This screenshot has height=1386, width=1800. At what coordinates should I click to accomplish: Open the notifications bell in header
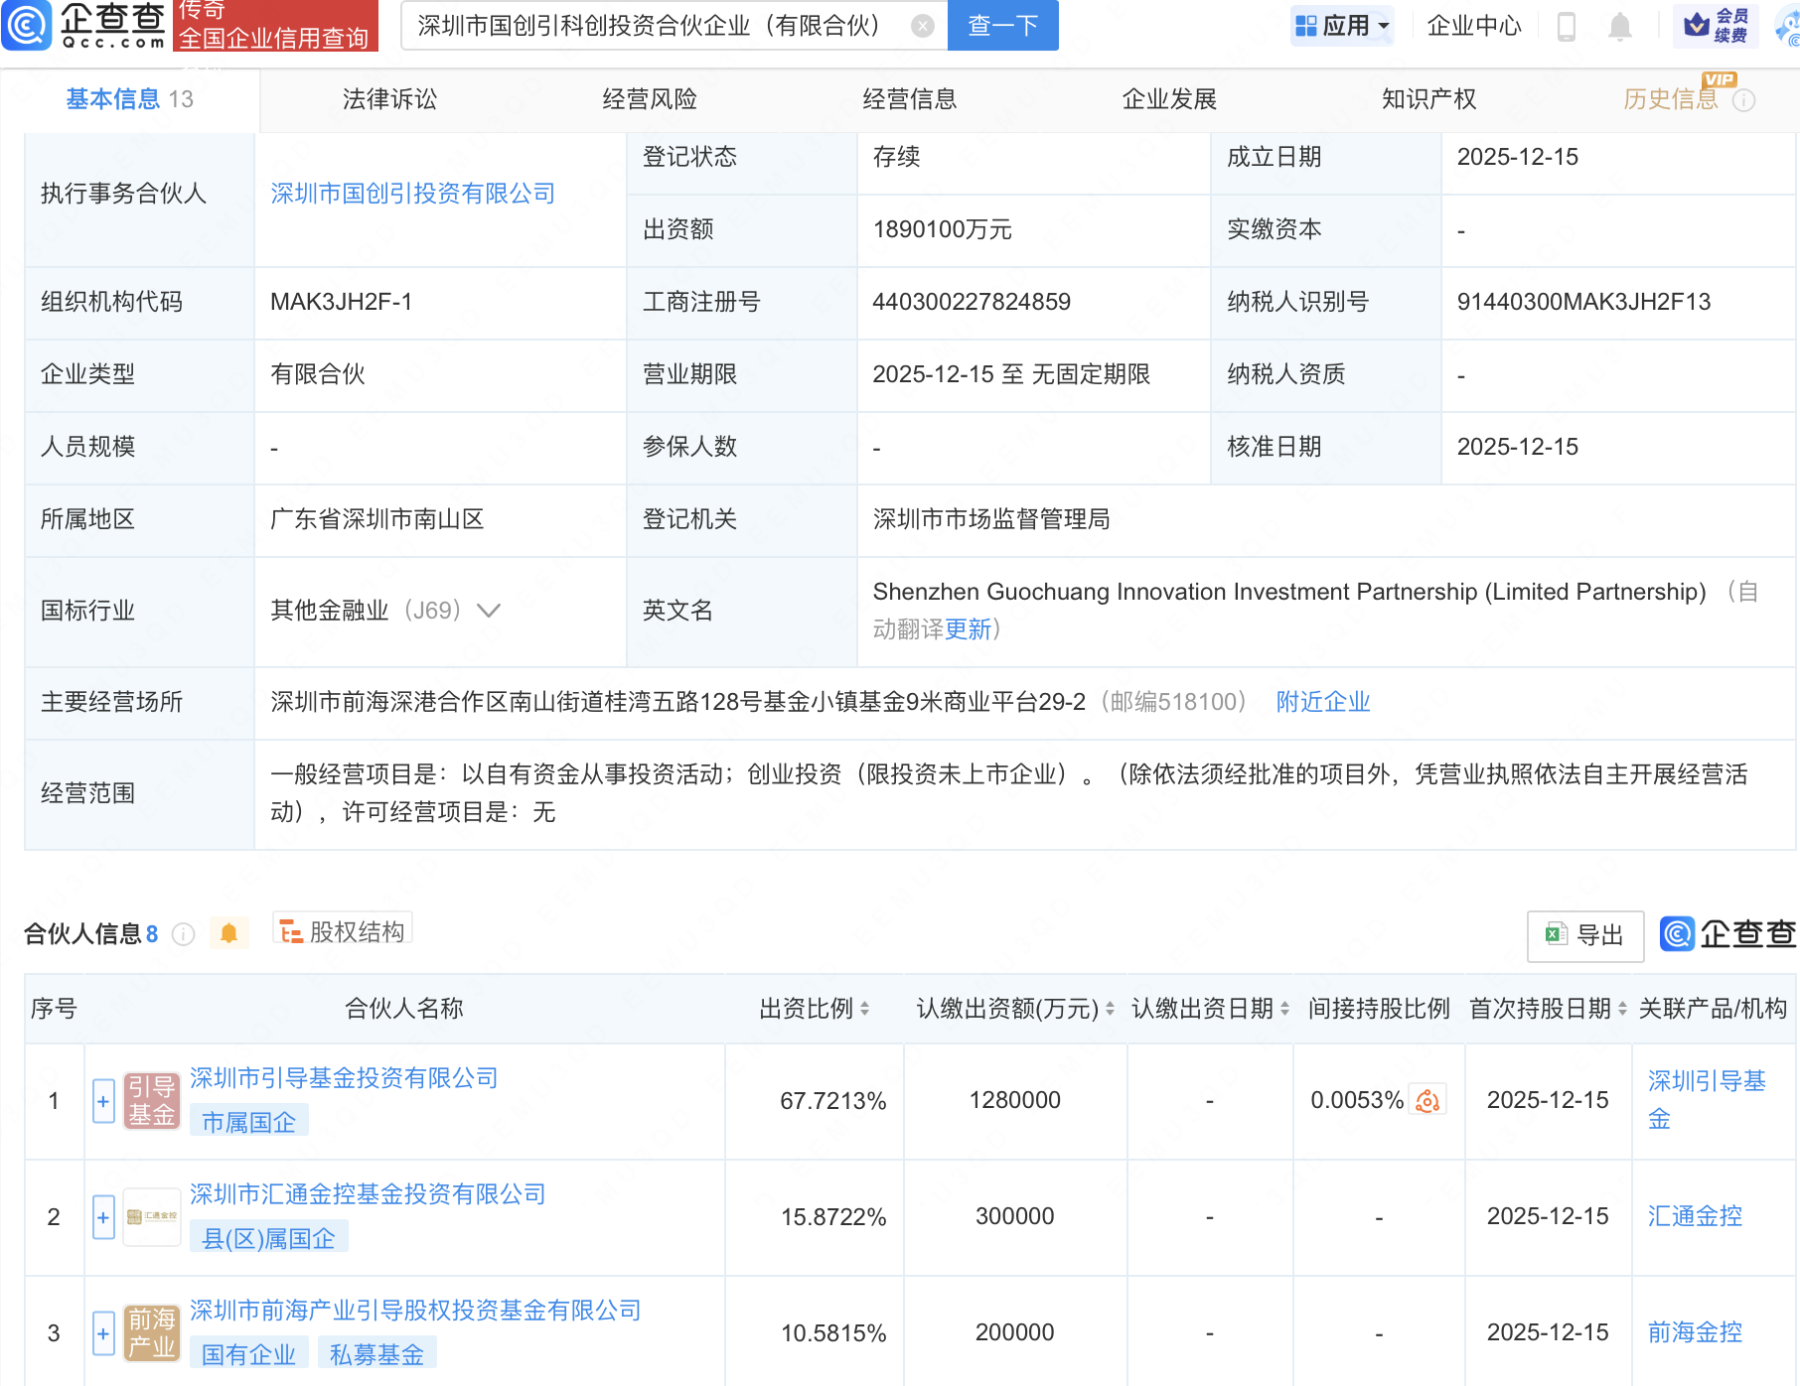(x=1619, y=26)
